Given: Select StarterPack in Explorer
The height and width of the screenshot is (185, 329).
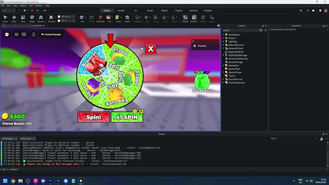Looking at the screenshot, I should [234, 69].
